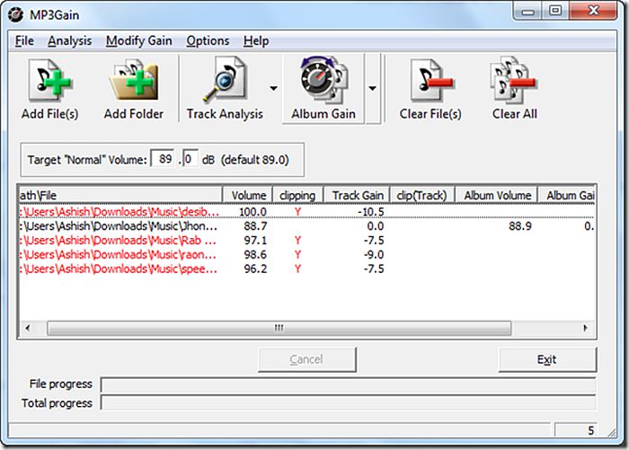Sort by the Path\File column header
This screenshot has height=450, width=629.
tap(120, 195)
